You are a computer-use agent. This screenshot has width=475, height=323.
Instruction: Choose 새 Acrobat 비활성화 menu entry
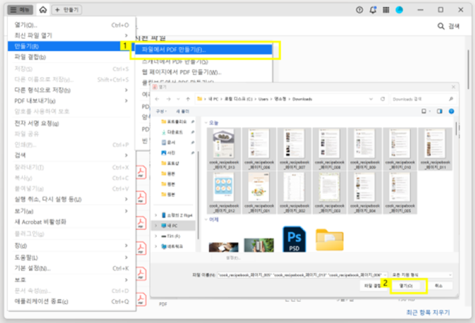pyautogui.click(x=72, y=222)
